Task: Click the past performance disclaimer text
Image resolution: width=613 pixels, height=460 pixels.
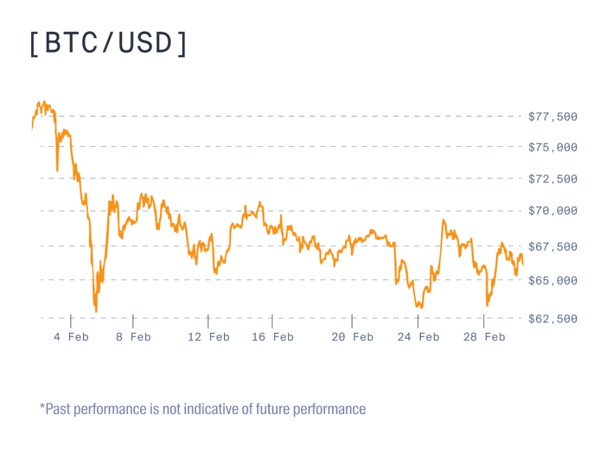Action: pyautogui.click(x=202, y=409)
